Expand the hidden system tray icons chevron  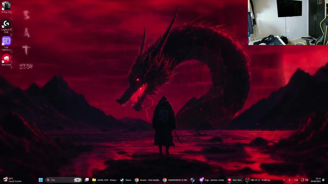284,180
